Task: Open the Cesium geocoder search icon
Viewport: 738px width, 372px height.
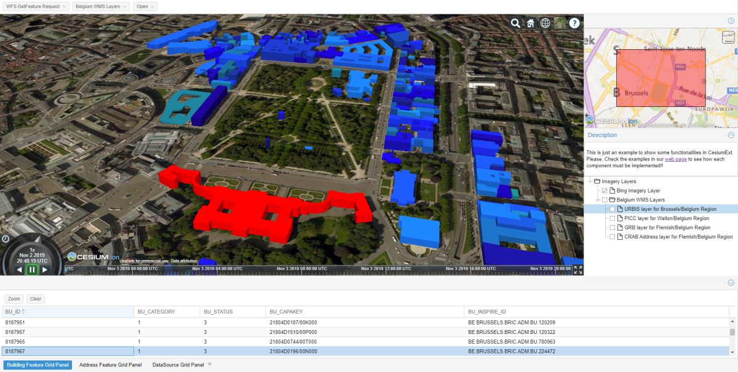Action: coord(516,23)
